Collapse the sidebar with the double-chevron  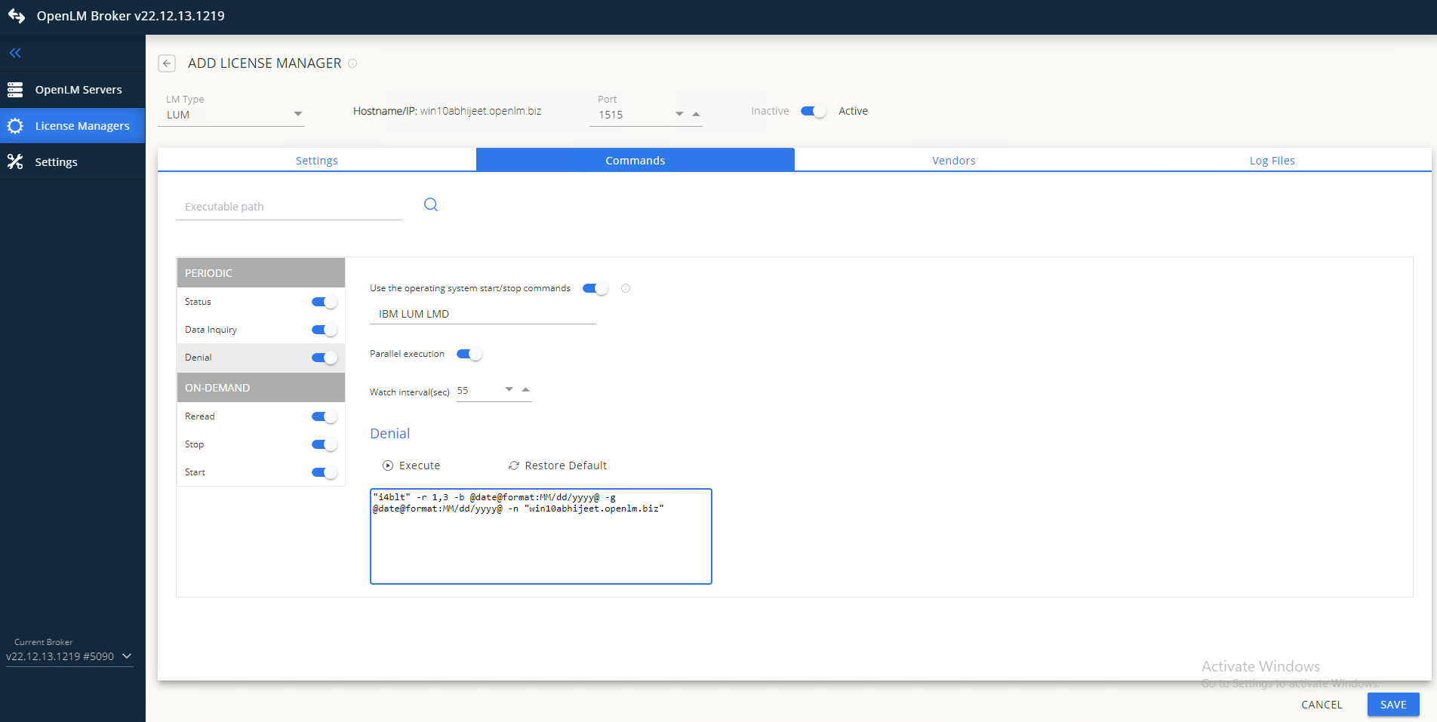(15, 52)
